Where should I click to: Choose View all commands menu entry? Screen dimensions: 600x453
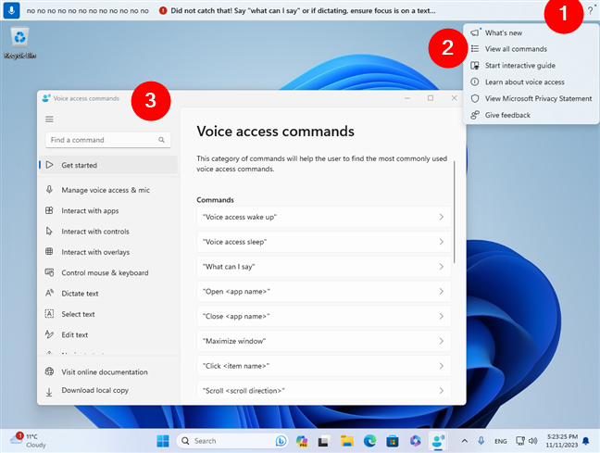[x=531, y=49]
